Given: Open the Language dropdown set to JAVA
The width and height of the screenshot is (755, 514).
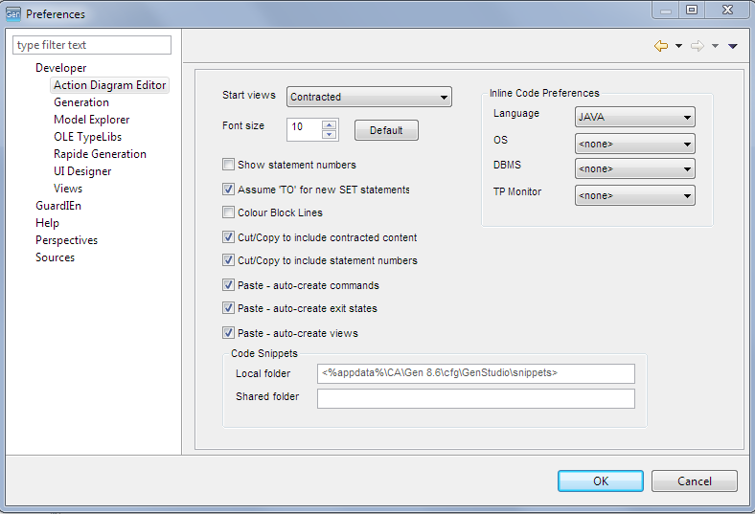Looking at the screenshot, I should tap(634, 117).
